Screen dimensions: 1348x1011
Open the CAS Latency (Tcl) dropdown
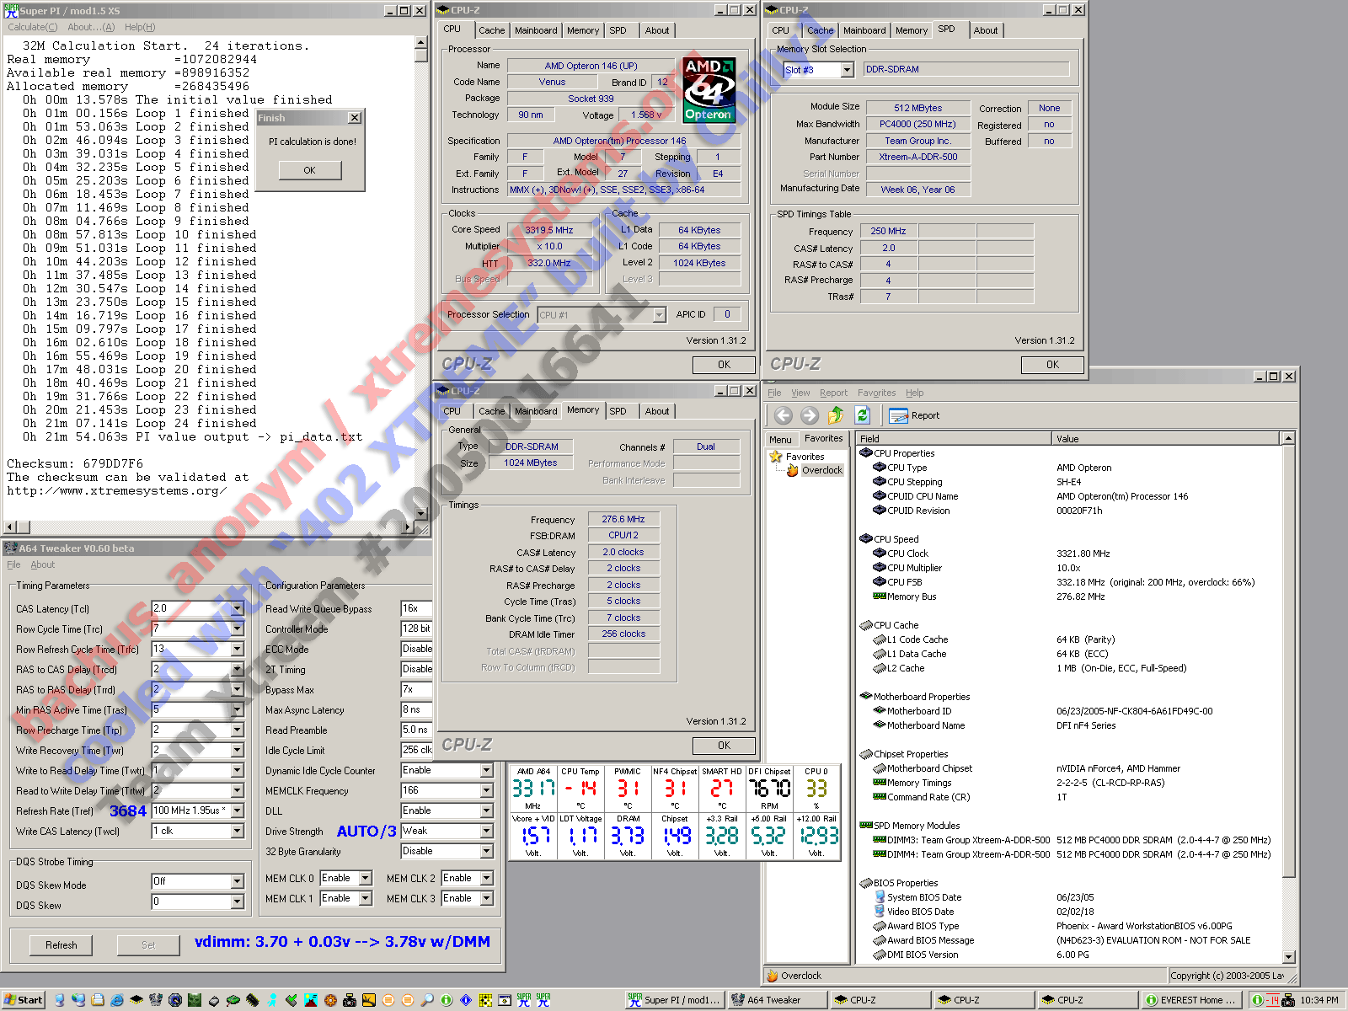[238, 608]
